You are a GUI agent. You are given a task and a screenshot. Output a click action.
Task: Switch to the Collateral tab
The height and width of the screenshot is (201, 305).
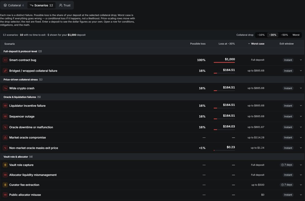[14, 5]
